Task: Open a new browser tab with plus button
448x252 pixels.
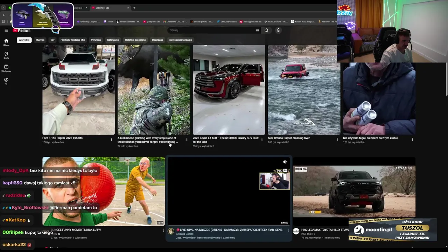Action: click(134, 8)
